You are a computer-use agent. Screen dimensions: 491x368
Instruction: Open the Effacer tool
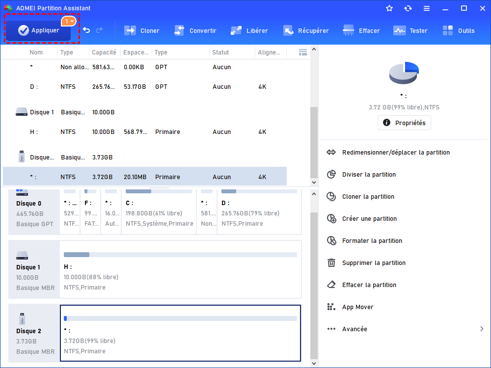click(x=361, y=30)
